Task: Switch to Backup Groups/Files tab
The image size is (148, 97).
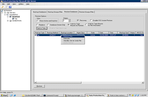Action: coord(55,12)
